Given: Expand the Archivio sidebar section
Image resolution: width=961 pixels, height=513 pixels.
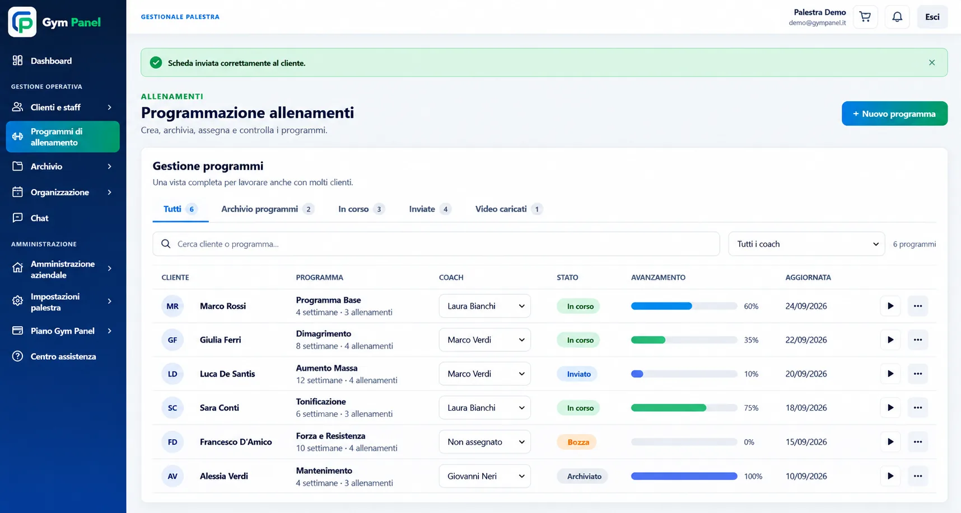Looking at the screenshot, I should 63,166.
